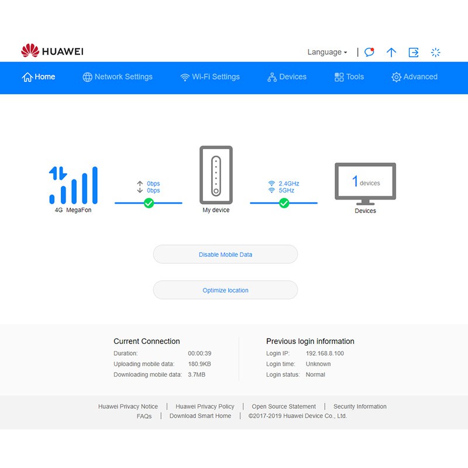Expand the Language dropdown
The image size is (468, 468).
(x=327, y=52)
